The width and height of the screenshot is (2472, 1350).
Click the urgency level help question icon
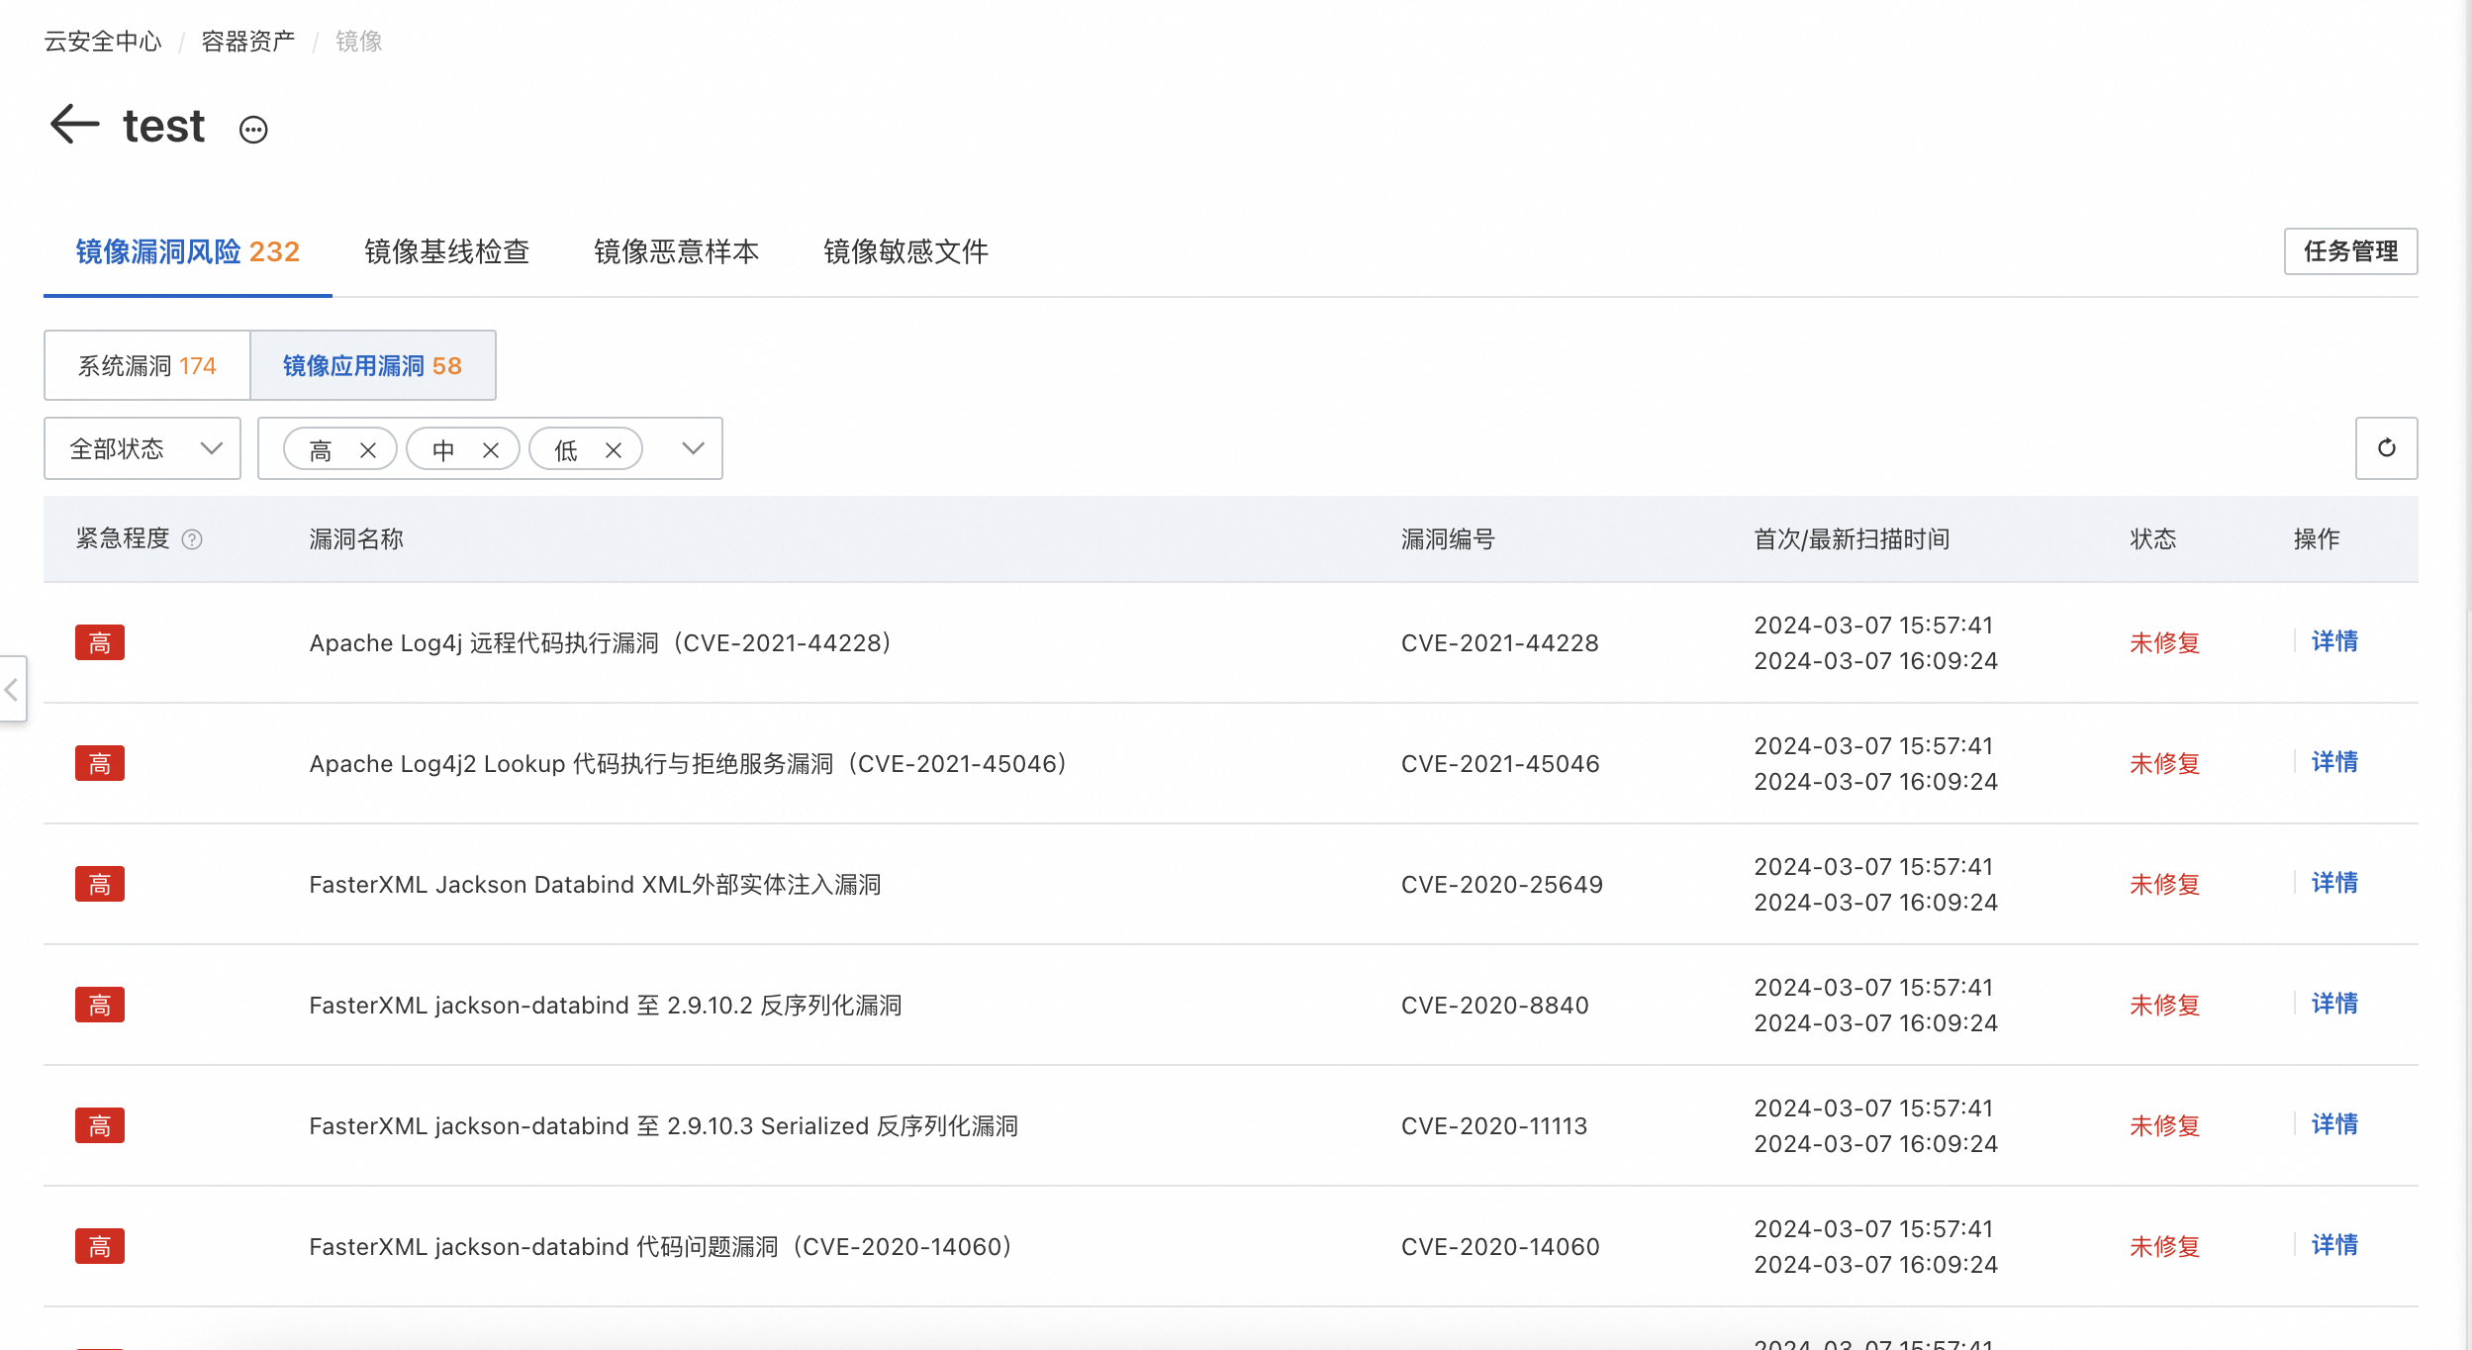point(193,539)
